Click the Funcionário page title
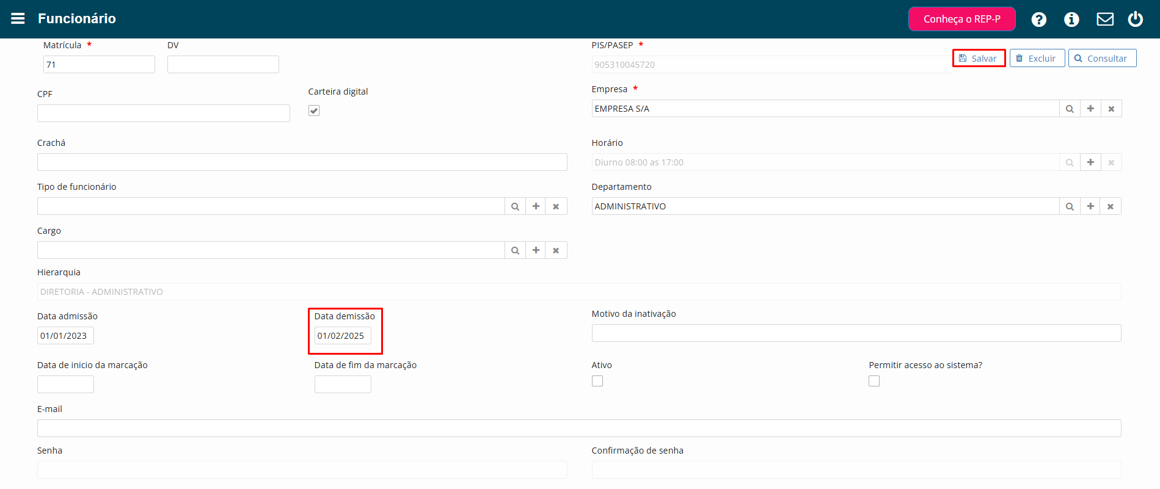This screenshot has width=1160, height=489. click(x=77, y=19)
